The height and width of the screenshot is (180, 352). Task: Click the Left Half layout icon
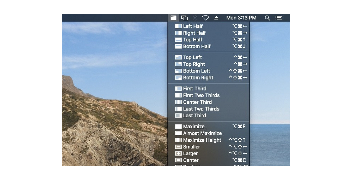click(x=178, y=26)
